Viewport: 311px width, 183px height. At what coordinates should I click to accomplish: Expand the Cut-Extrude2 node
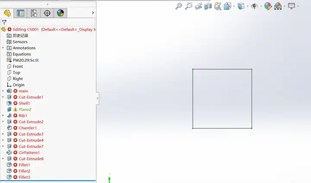point(3,122)
